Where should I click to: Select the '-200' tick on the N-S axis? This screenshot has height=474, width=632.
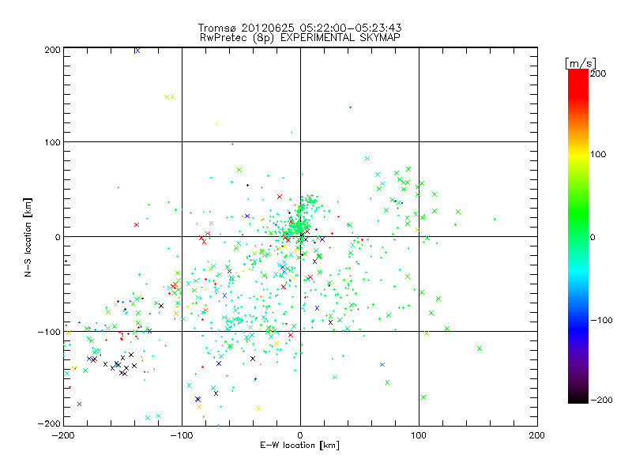pyautogui.click(x=49, y=423)
